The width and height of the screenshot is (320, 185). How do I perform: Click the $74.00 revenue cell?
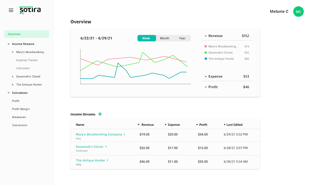point(144,135)
